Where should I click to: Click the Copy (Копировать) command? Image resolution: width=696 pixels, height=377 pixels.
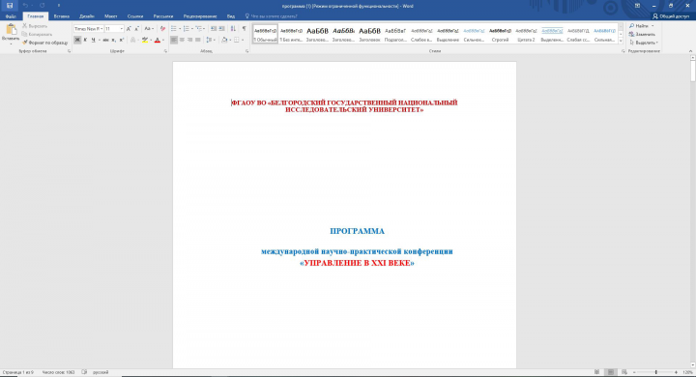click(x=37, y=34)
